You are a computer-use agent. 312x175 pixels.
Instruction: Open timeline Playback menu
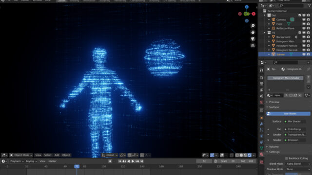pyautogui.click(x=17, y=161)
